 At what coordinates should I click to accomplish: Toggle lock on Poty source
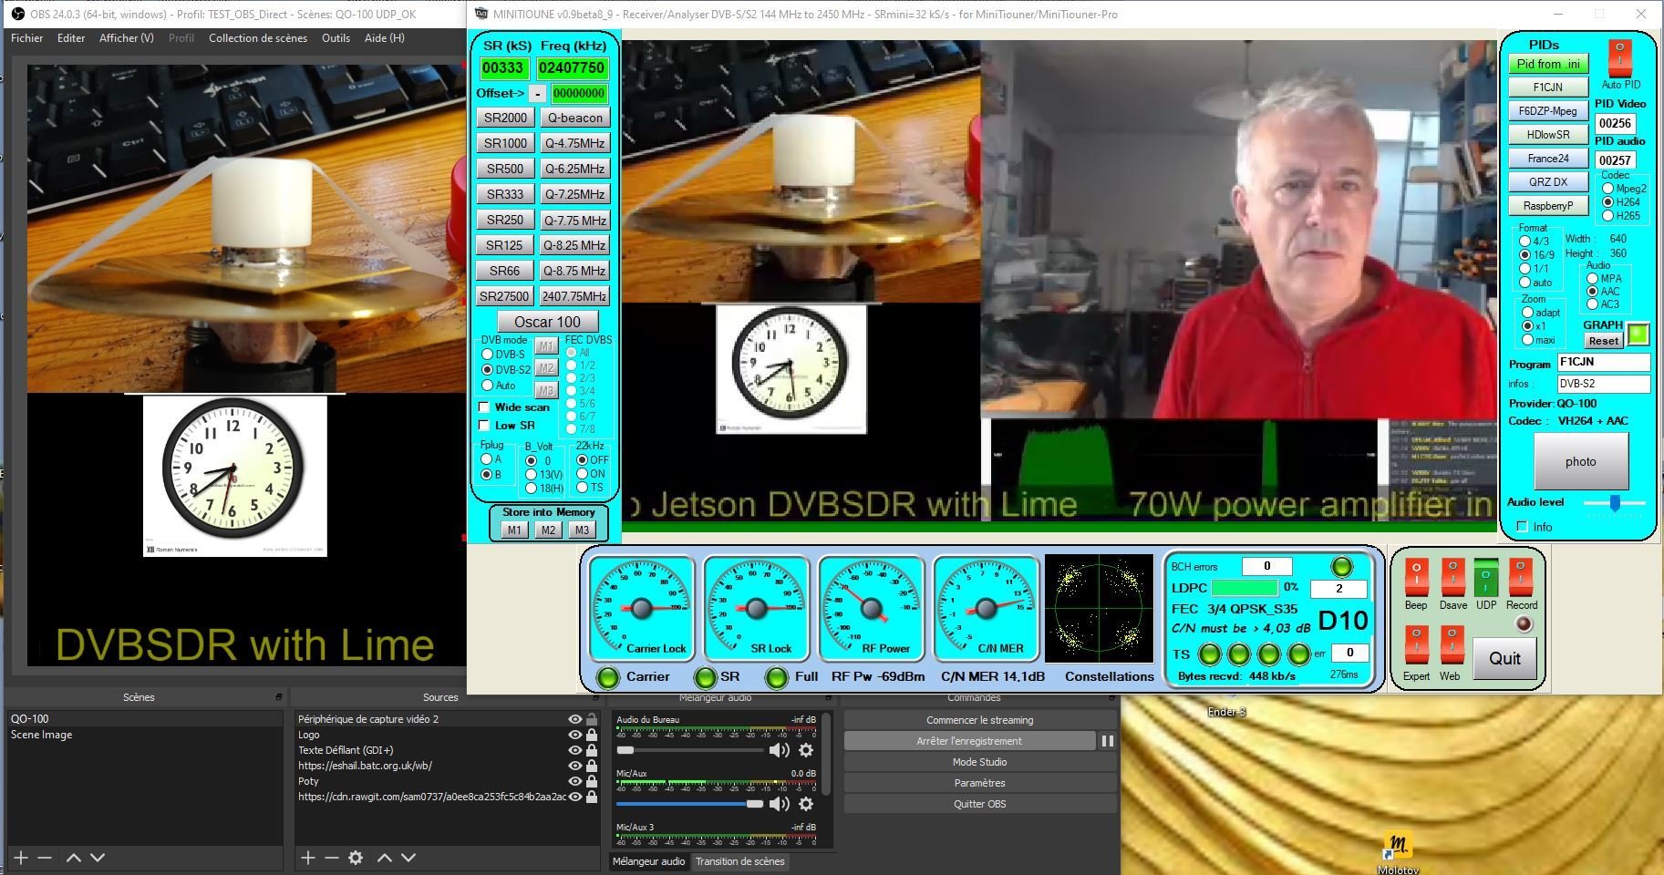click(592, 781)
